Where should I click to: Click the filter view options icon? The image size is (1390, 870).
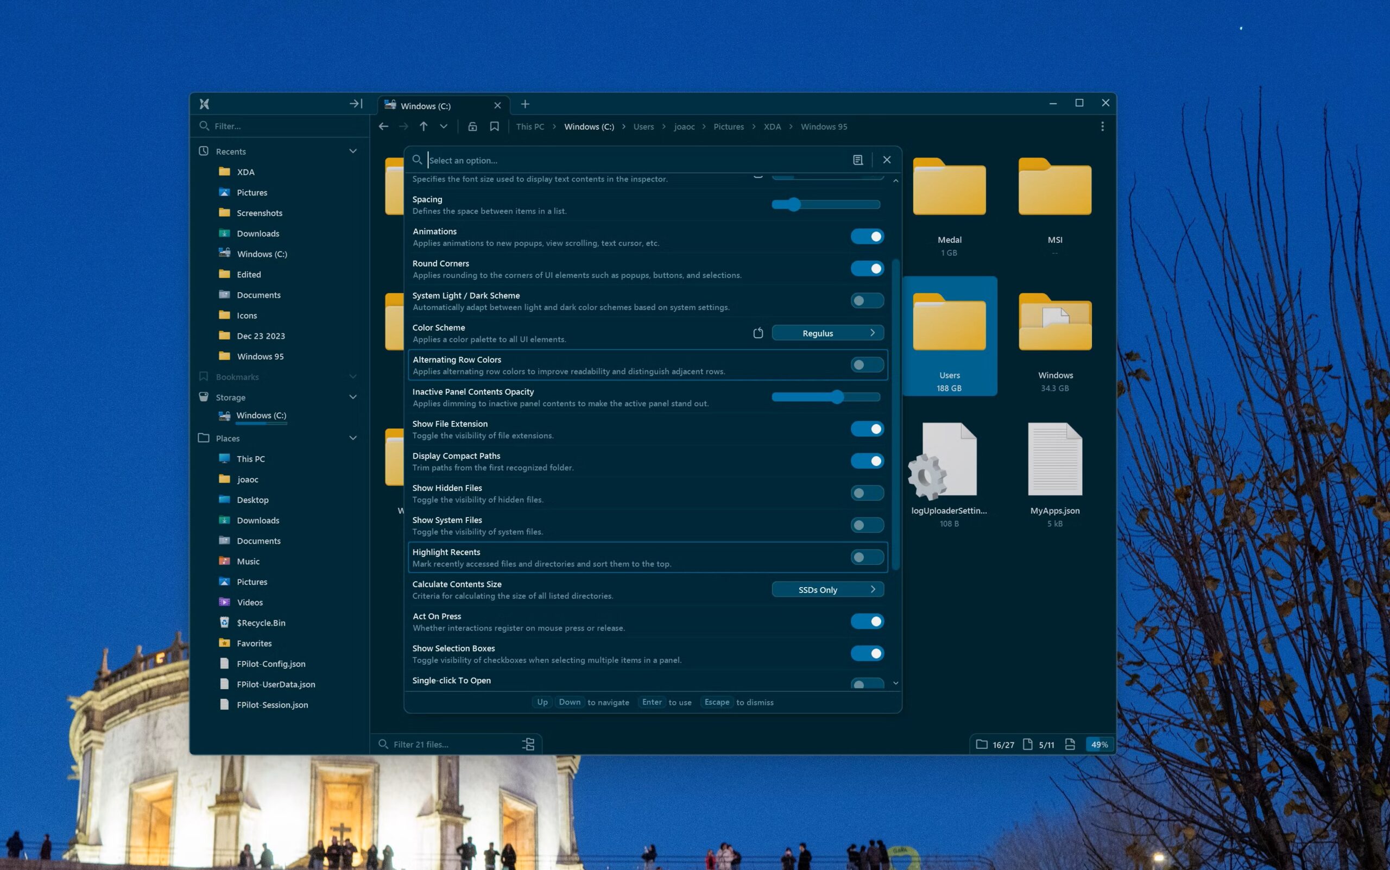528,744
